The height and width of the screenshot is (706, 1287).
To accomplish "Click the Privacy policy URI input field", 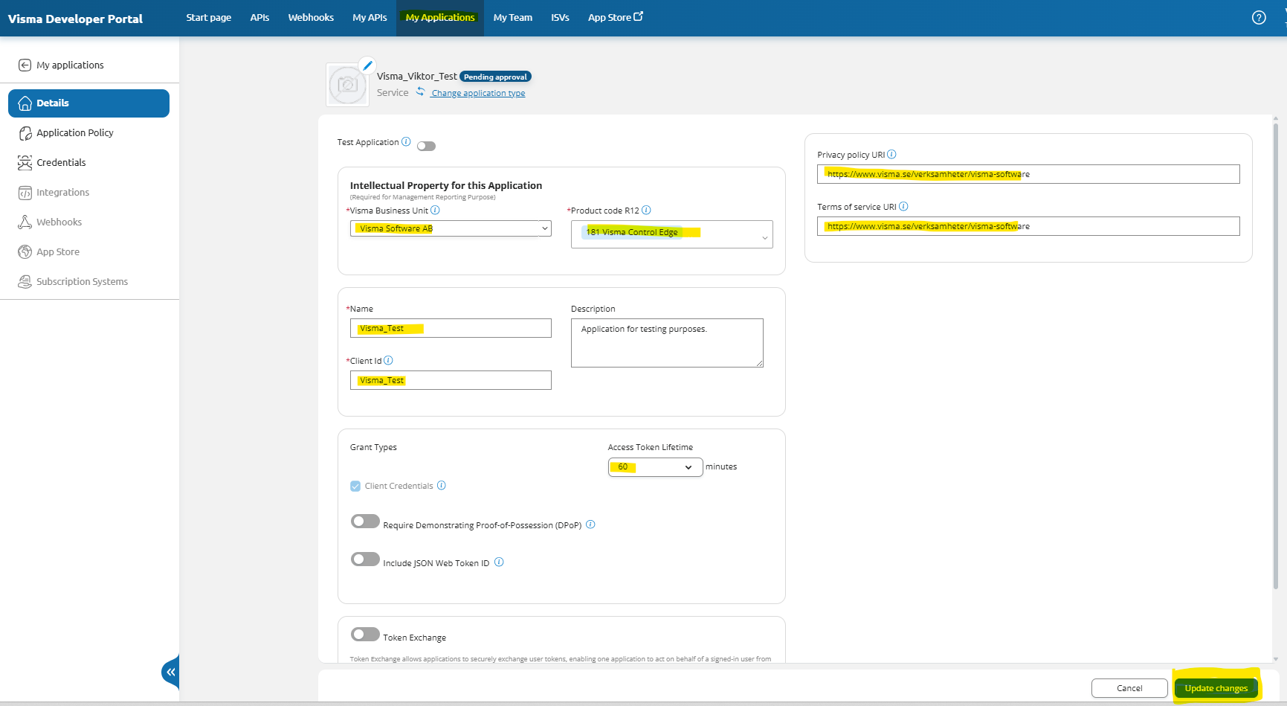I will click(1028, 174).
